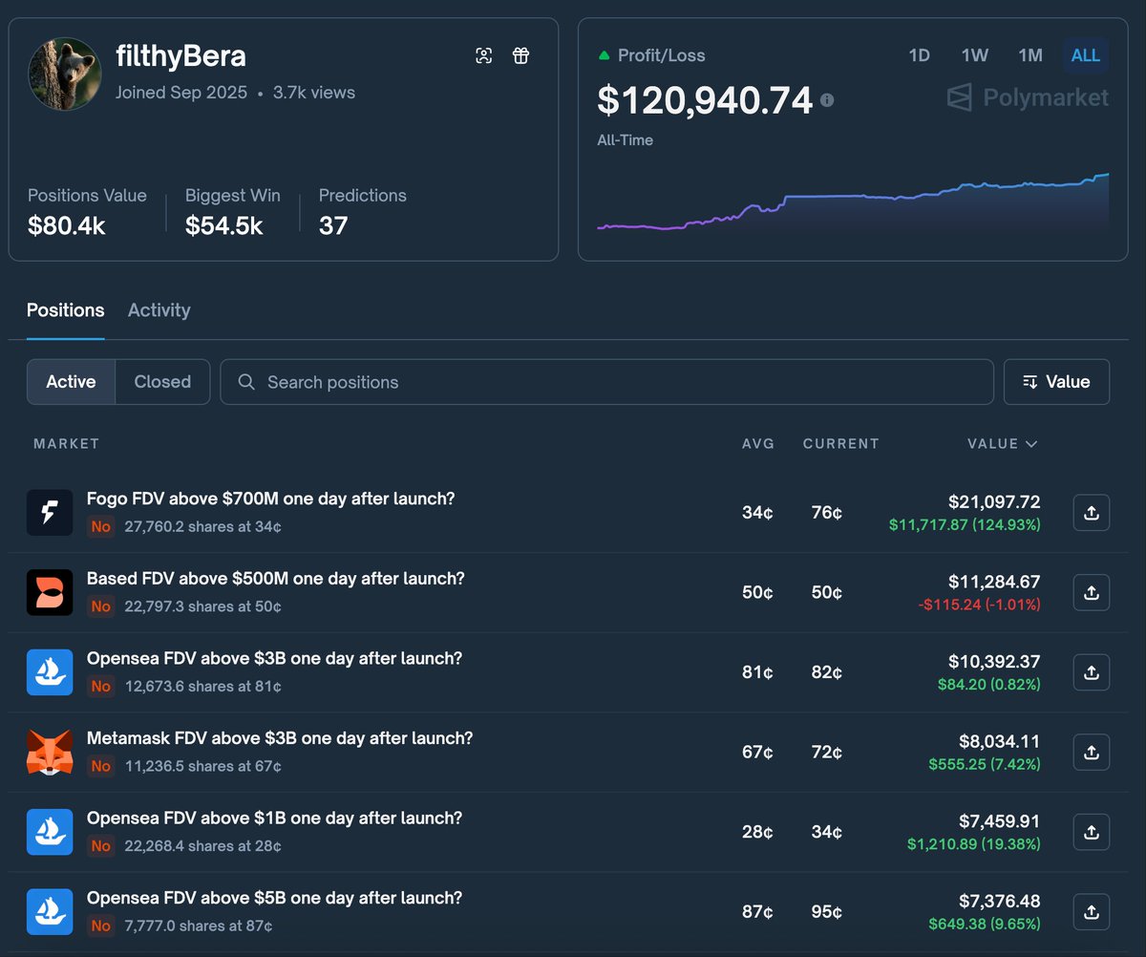
Task: Click the gift icon in profile card
Action: click(x=520, y=55)
